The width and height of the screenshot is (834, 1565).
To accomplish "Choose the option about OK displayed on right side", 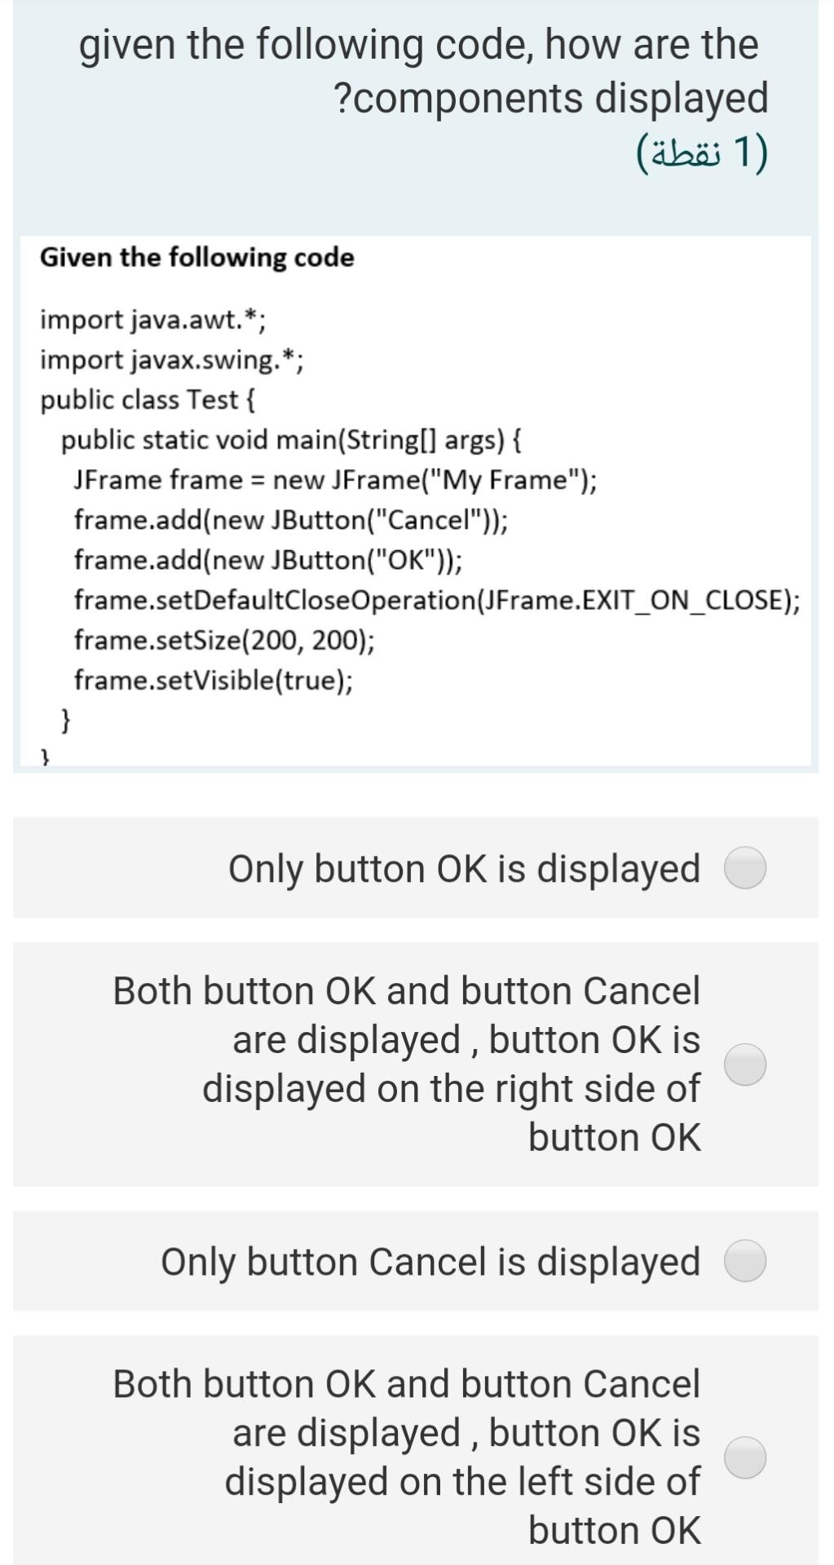I will pos(744,1065).
